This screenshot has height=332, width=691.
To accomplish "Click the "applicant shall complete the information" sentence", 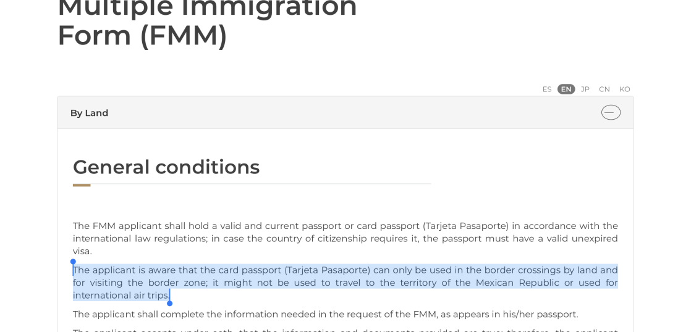I will click(x=325, y=314).
